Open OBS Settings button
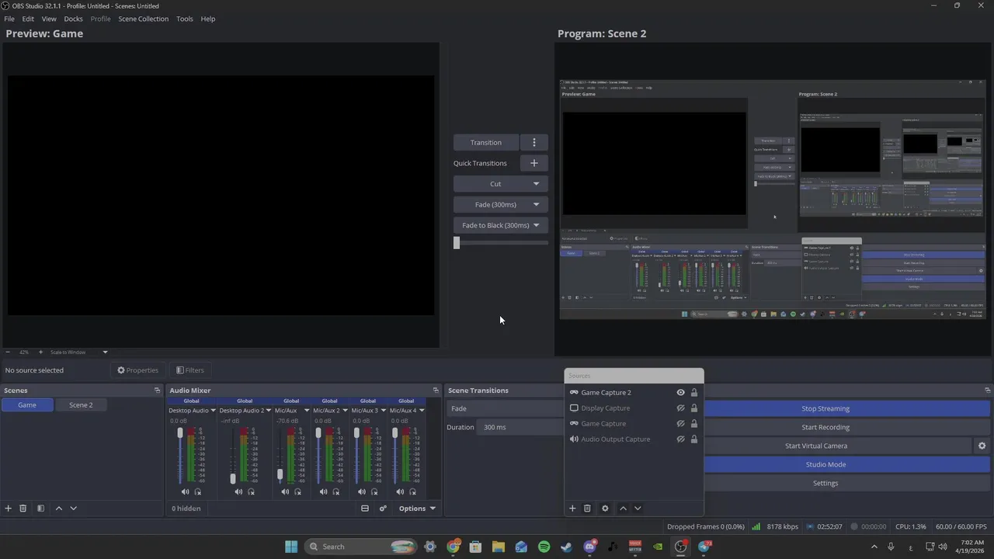Viewport: 994px width, 559px height. click(x=825, y=483)
